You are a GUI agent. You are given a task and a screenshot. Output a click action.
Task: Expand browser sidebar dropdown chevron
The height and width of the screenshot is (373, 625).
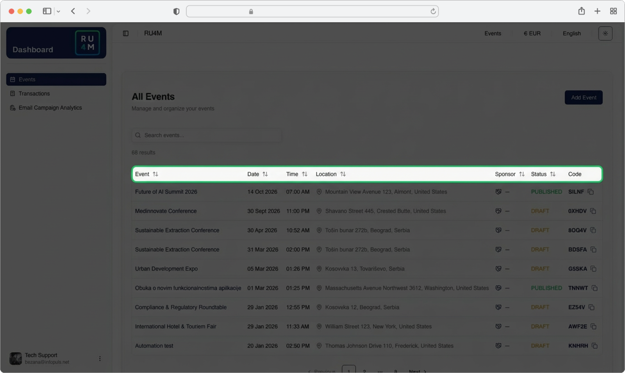[x=58, y=11]
